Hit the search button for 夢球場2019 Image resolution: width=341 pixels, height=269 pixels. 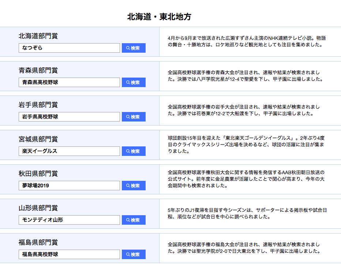134,186
